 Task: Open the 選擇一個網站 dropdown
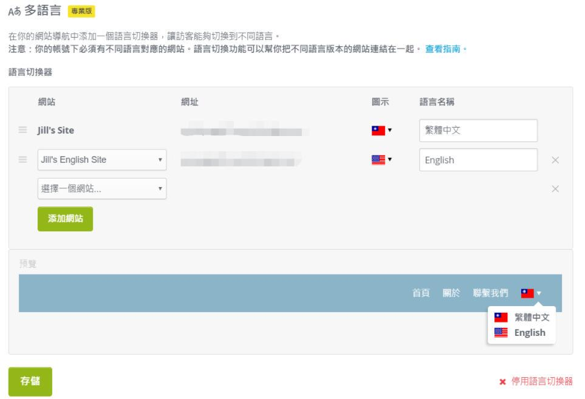point(102,189)
